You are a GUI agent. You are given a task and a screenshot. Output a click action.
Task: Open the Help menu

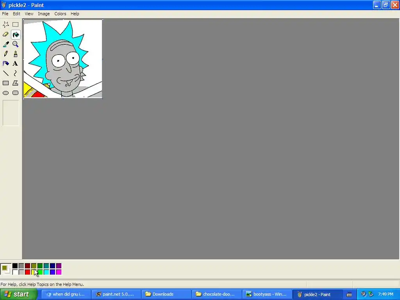coord(75,14)
